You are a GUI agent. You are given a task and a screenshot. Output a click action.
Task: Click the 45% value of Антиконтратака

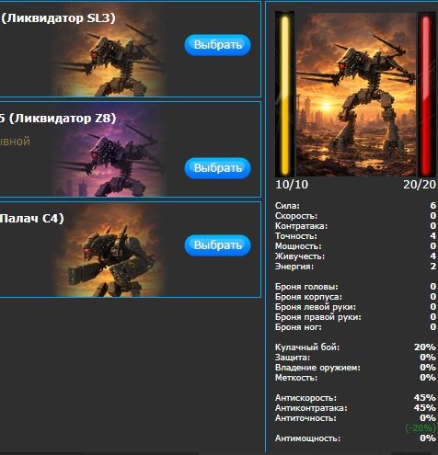pyautogui.click(x=425, y=408)
